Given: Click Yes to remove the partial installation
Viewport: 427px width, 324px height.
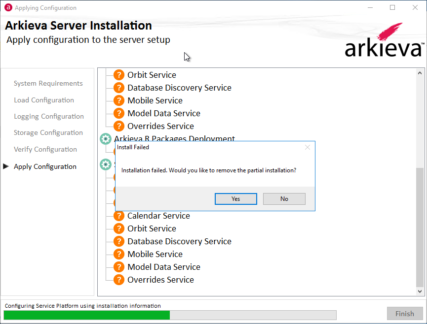Looking at the screenshot, I should pos(235,199).
